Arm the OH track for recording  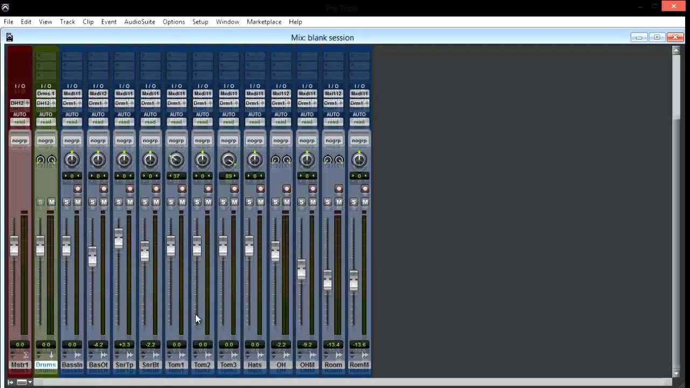coord(287,189)
